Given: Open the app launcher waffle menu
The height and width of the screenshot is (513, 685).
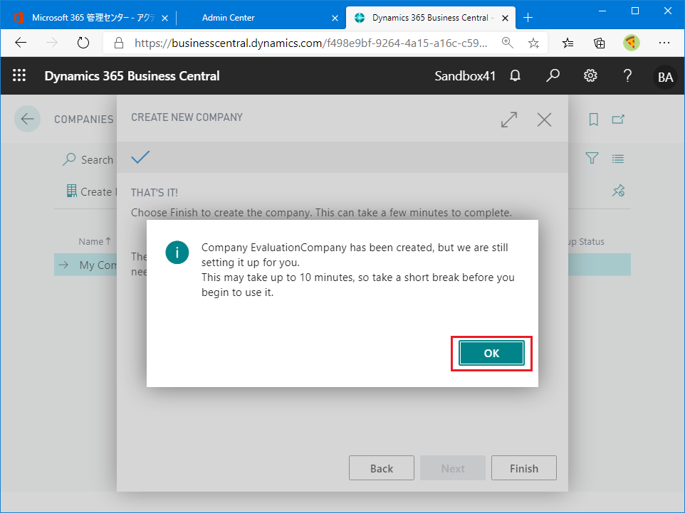Looking at the screenshot, I should [x=19, y=75].
